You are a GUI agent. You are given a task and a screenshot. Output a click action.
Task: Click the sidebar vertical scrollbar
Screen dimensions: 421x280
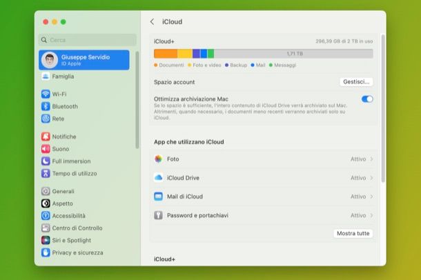coord(137,100)
